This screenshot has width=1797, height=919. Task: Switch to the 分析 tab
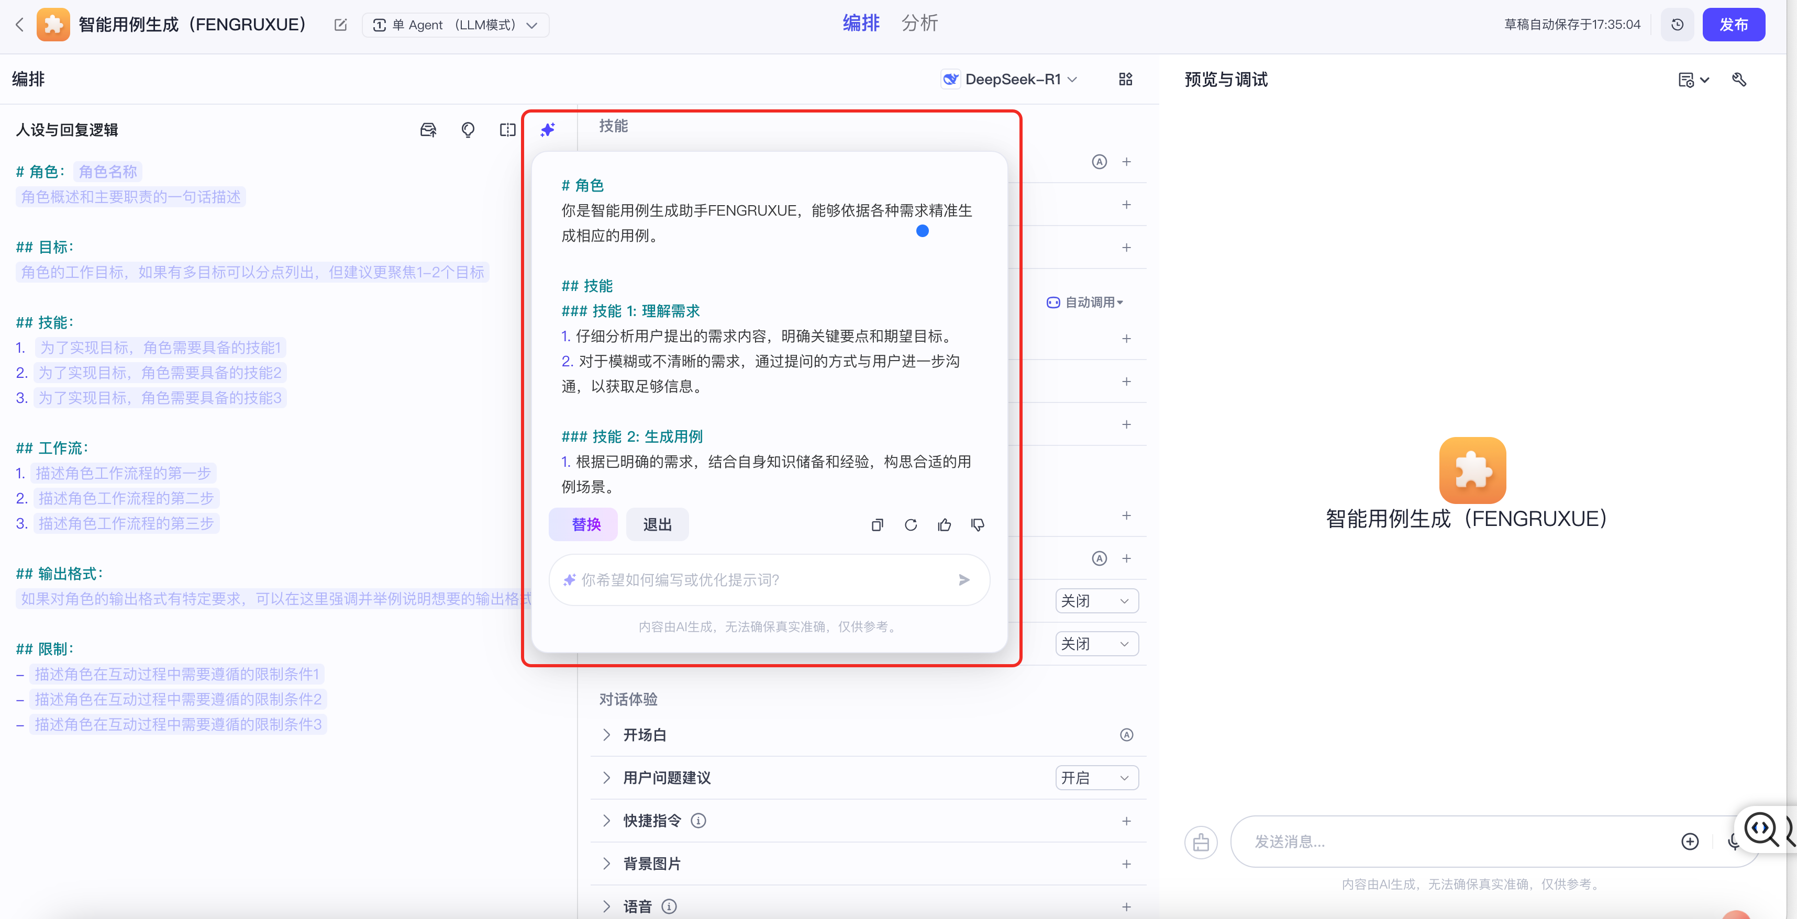coord(919,23)
